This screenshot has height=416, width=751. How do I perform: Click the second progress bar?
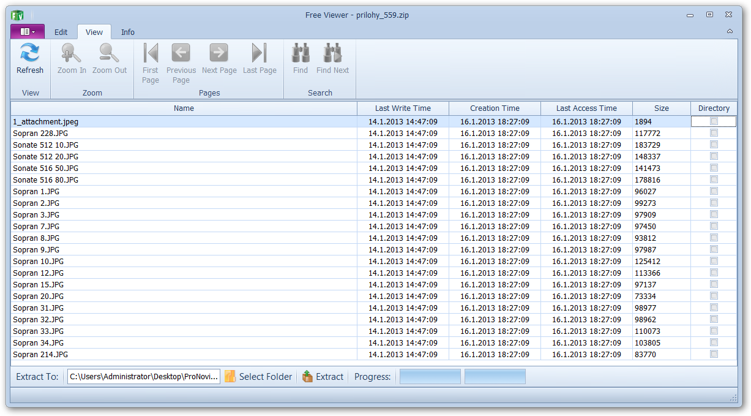495,377
